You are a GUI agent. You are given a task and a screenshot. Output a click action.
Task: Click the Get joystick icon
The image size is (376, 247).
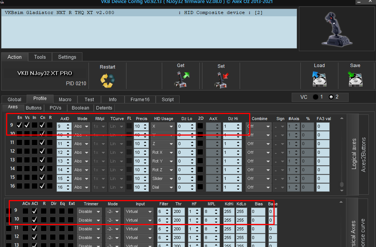182,80
